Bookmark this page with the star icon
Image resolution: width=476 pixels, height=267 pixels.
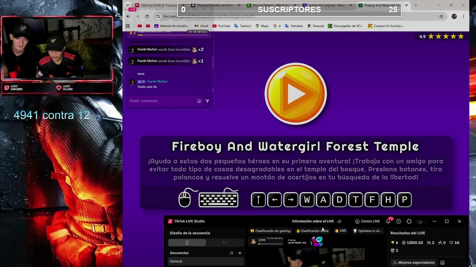441,16
